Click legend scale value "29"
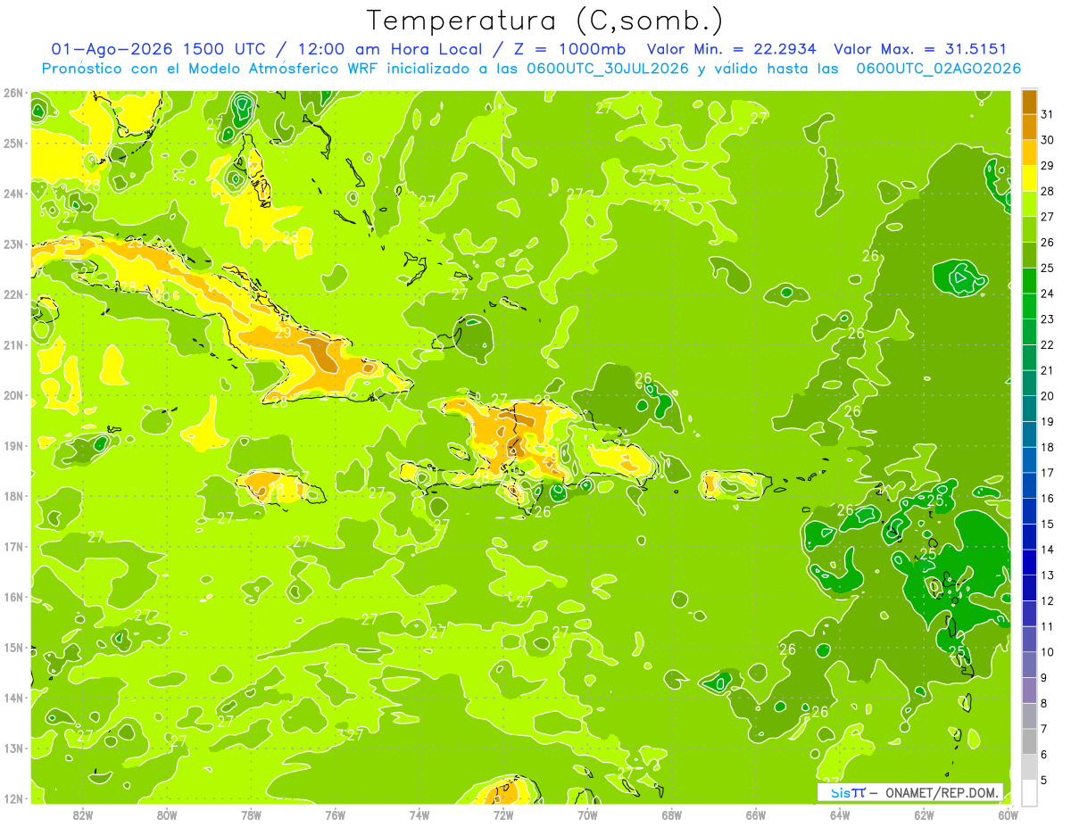This screenshot has height=827, width=1071. coord(1047,166)
